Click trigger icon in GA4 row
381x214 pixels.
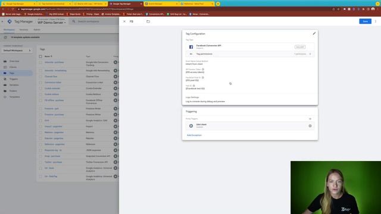pos(115,120)
